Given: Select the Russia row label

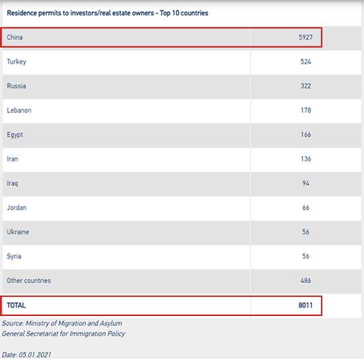Looking at the screenshot, I should 17,86.
